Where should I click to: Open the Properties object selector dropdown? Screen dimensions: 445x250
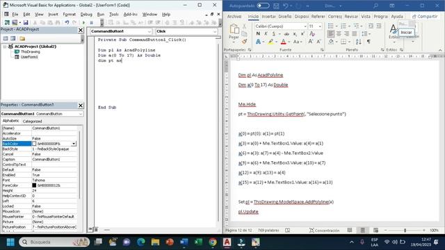(x=81, y=114)
